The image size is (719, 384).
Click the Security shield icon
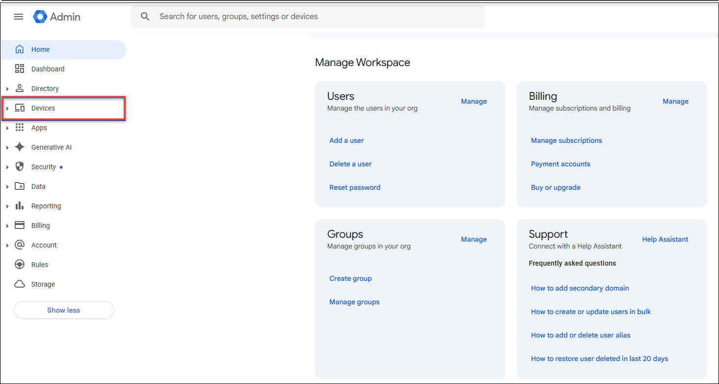point(20,167)
